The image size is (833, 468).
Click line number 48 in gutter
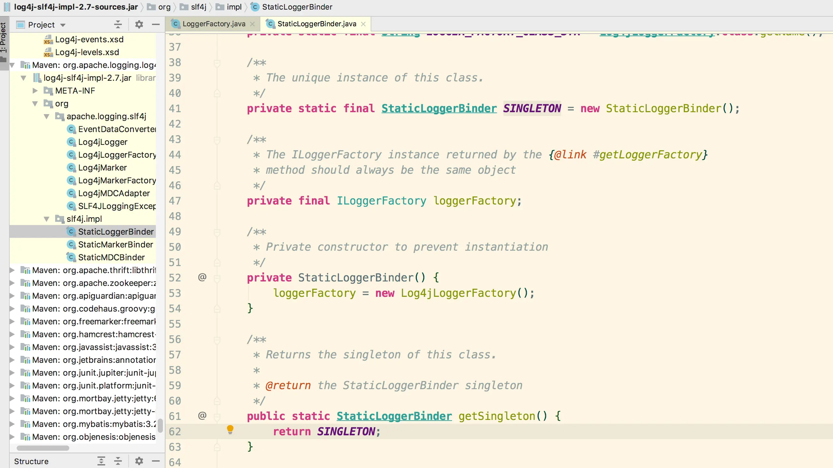(x=175, y=216)
